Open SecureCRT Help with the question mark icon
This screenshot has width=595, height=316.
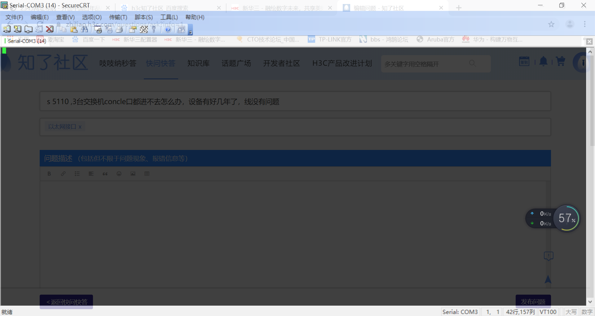pos(168,29)
